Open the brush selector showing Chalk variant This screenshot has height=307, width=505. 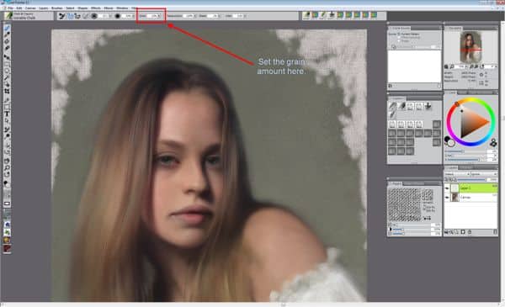pos(29,16)
